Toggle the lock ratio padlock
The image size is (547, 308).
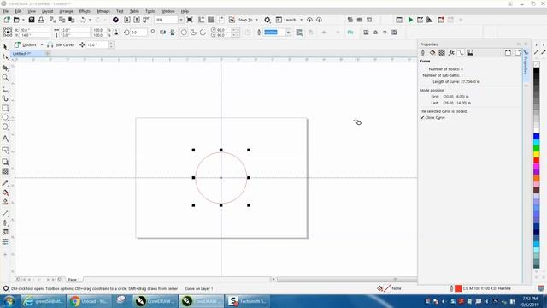click(116, 33)
